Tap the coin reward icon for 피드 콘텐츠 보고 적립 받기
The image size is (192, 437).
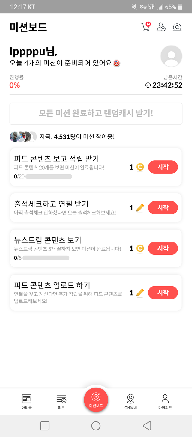pyautogui.click(x=140, y=167)
